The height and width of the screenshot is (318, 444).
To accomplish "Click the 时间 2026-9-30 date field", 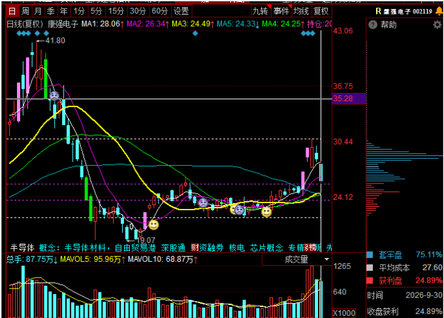I will [x=405, y=296].
